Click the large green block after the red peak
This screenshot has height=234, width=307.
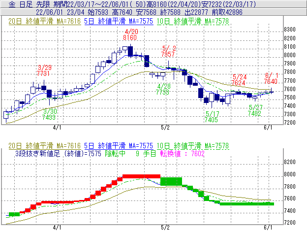[171, 181]
